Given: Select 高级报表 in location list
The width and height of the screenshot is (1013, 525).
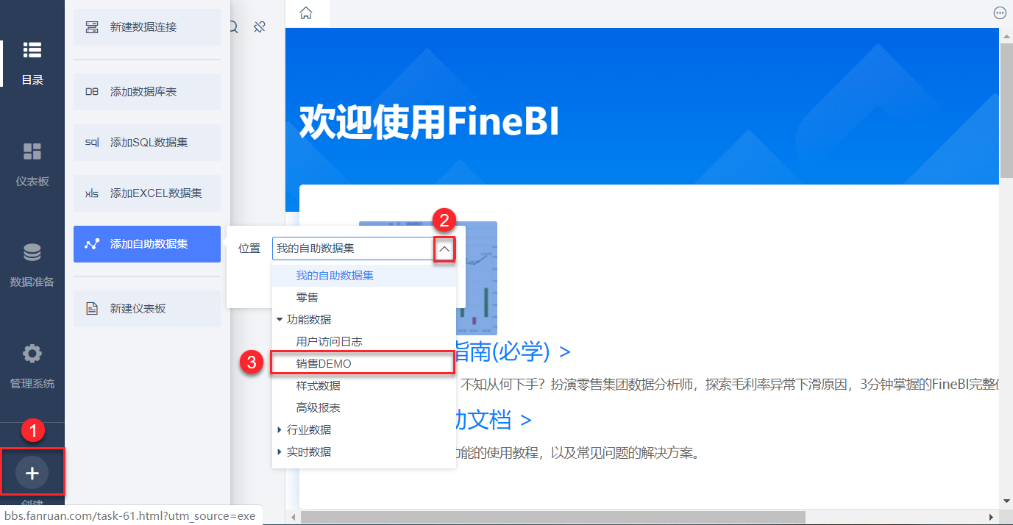Looking at the screenshot, I should click(x=364, y=408).
